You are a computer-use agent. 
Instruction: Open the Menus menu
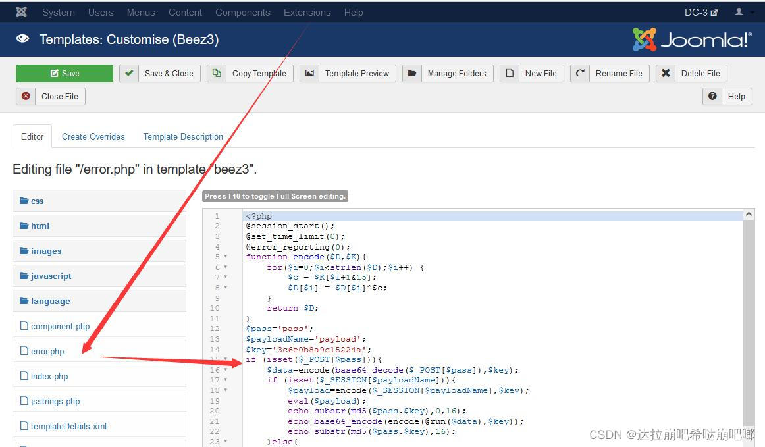point(140,13)
